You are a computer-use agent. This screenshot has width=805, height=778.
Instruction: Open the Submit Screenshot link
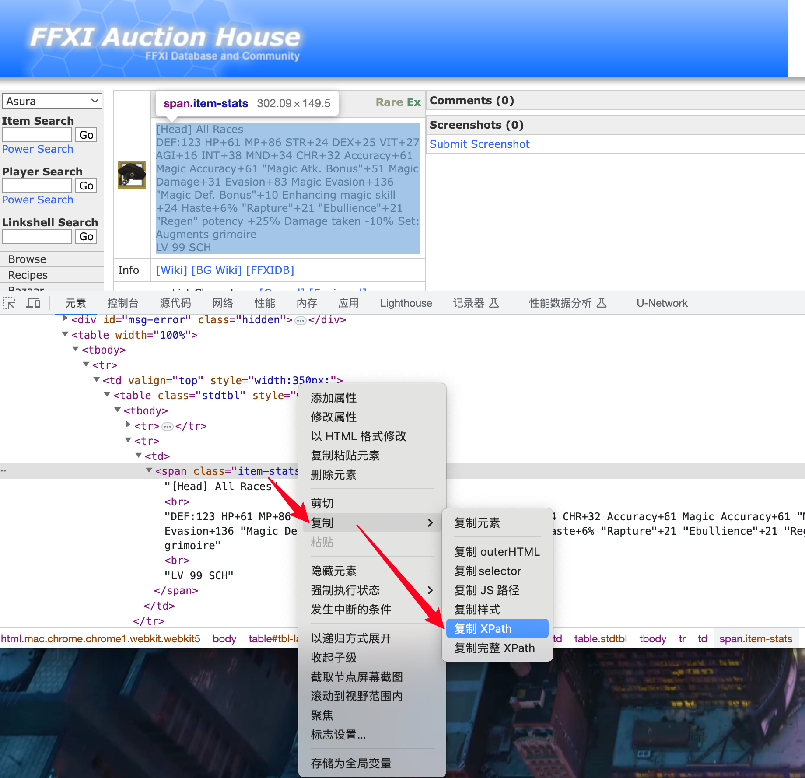pos(479,144)
